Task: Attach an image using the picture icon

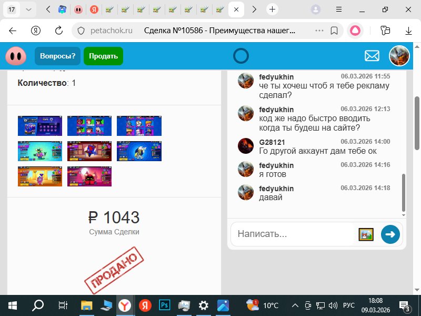Action: click(x=366, y=234)
